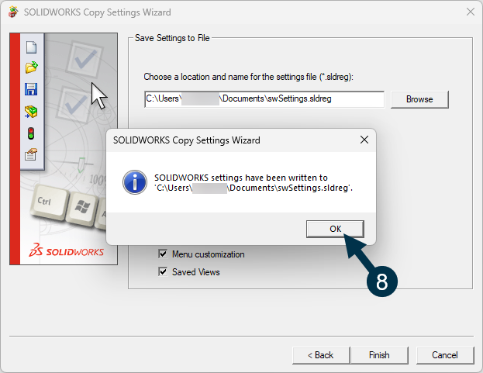Click OK in the confirmation dialog
This screenshot has height=373, width=483.
[x=335, y=229]
